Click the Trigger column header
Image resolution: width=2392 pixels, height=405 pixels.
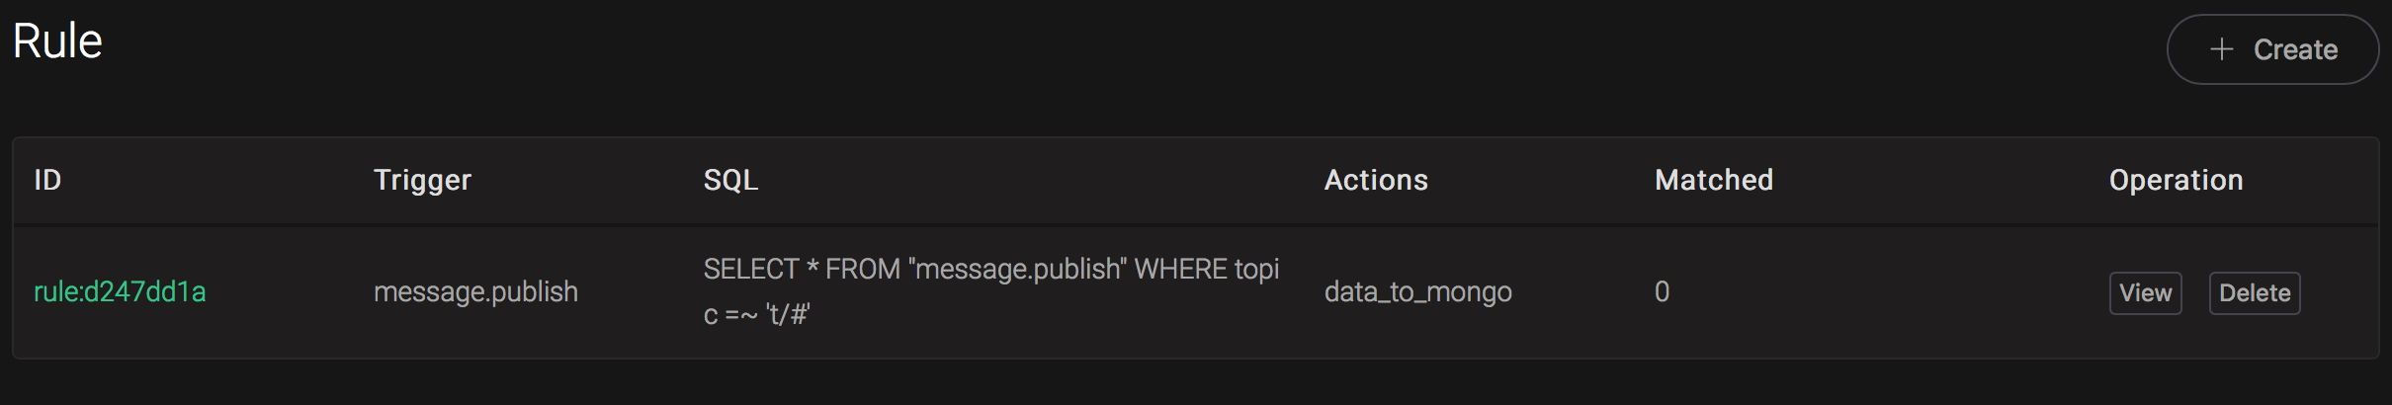pyautogui.click(x=422, y=180)
